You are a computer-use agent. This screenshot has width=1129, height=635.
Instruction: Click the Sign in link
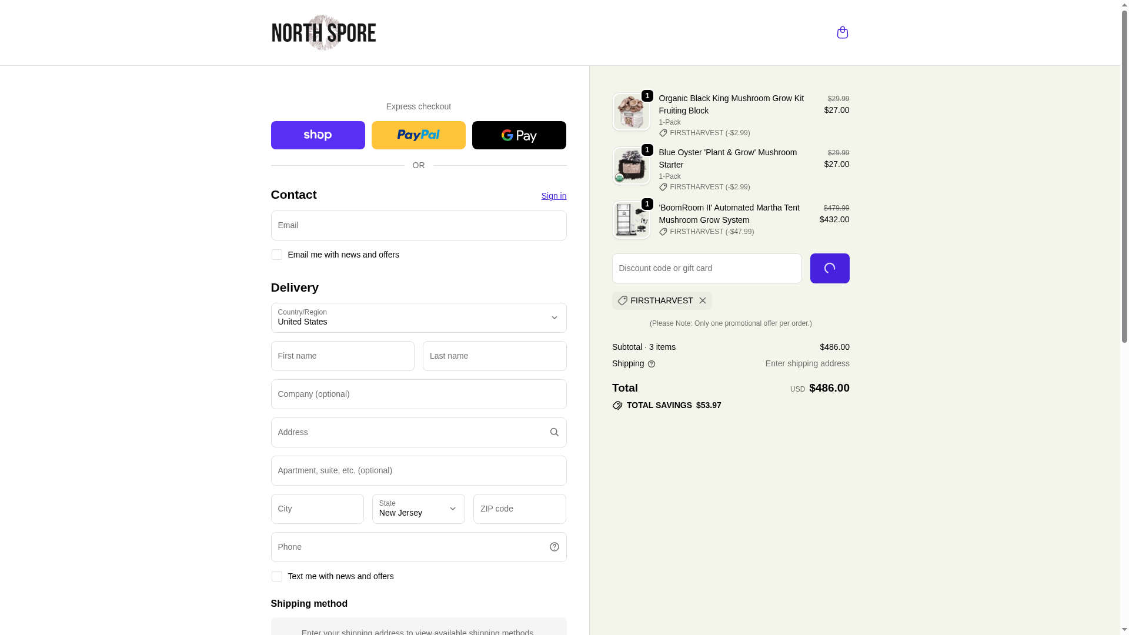[553, 196]
